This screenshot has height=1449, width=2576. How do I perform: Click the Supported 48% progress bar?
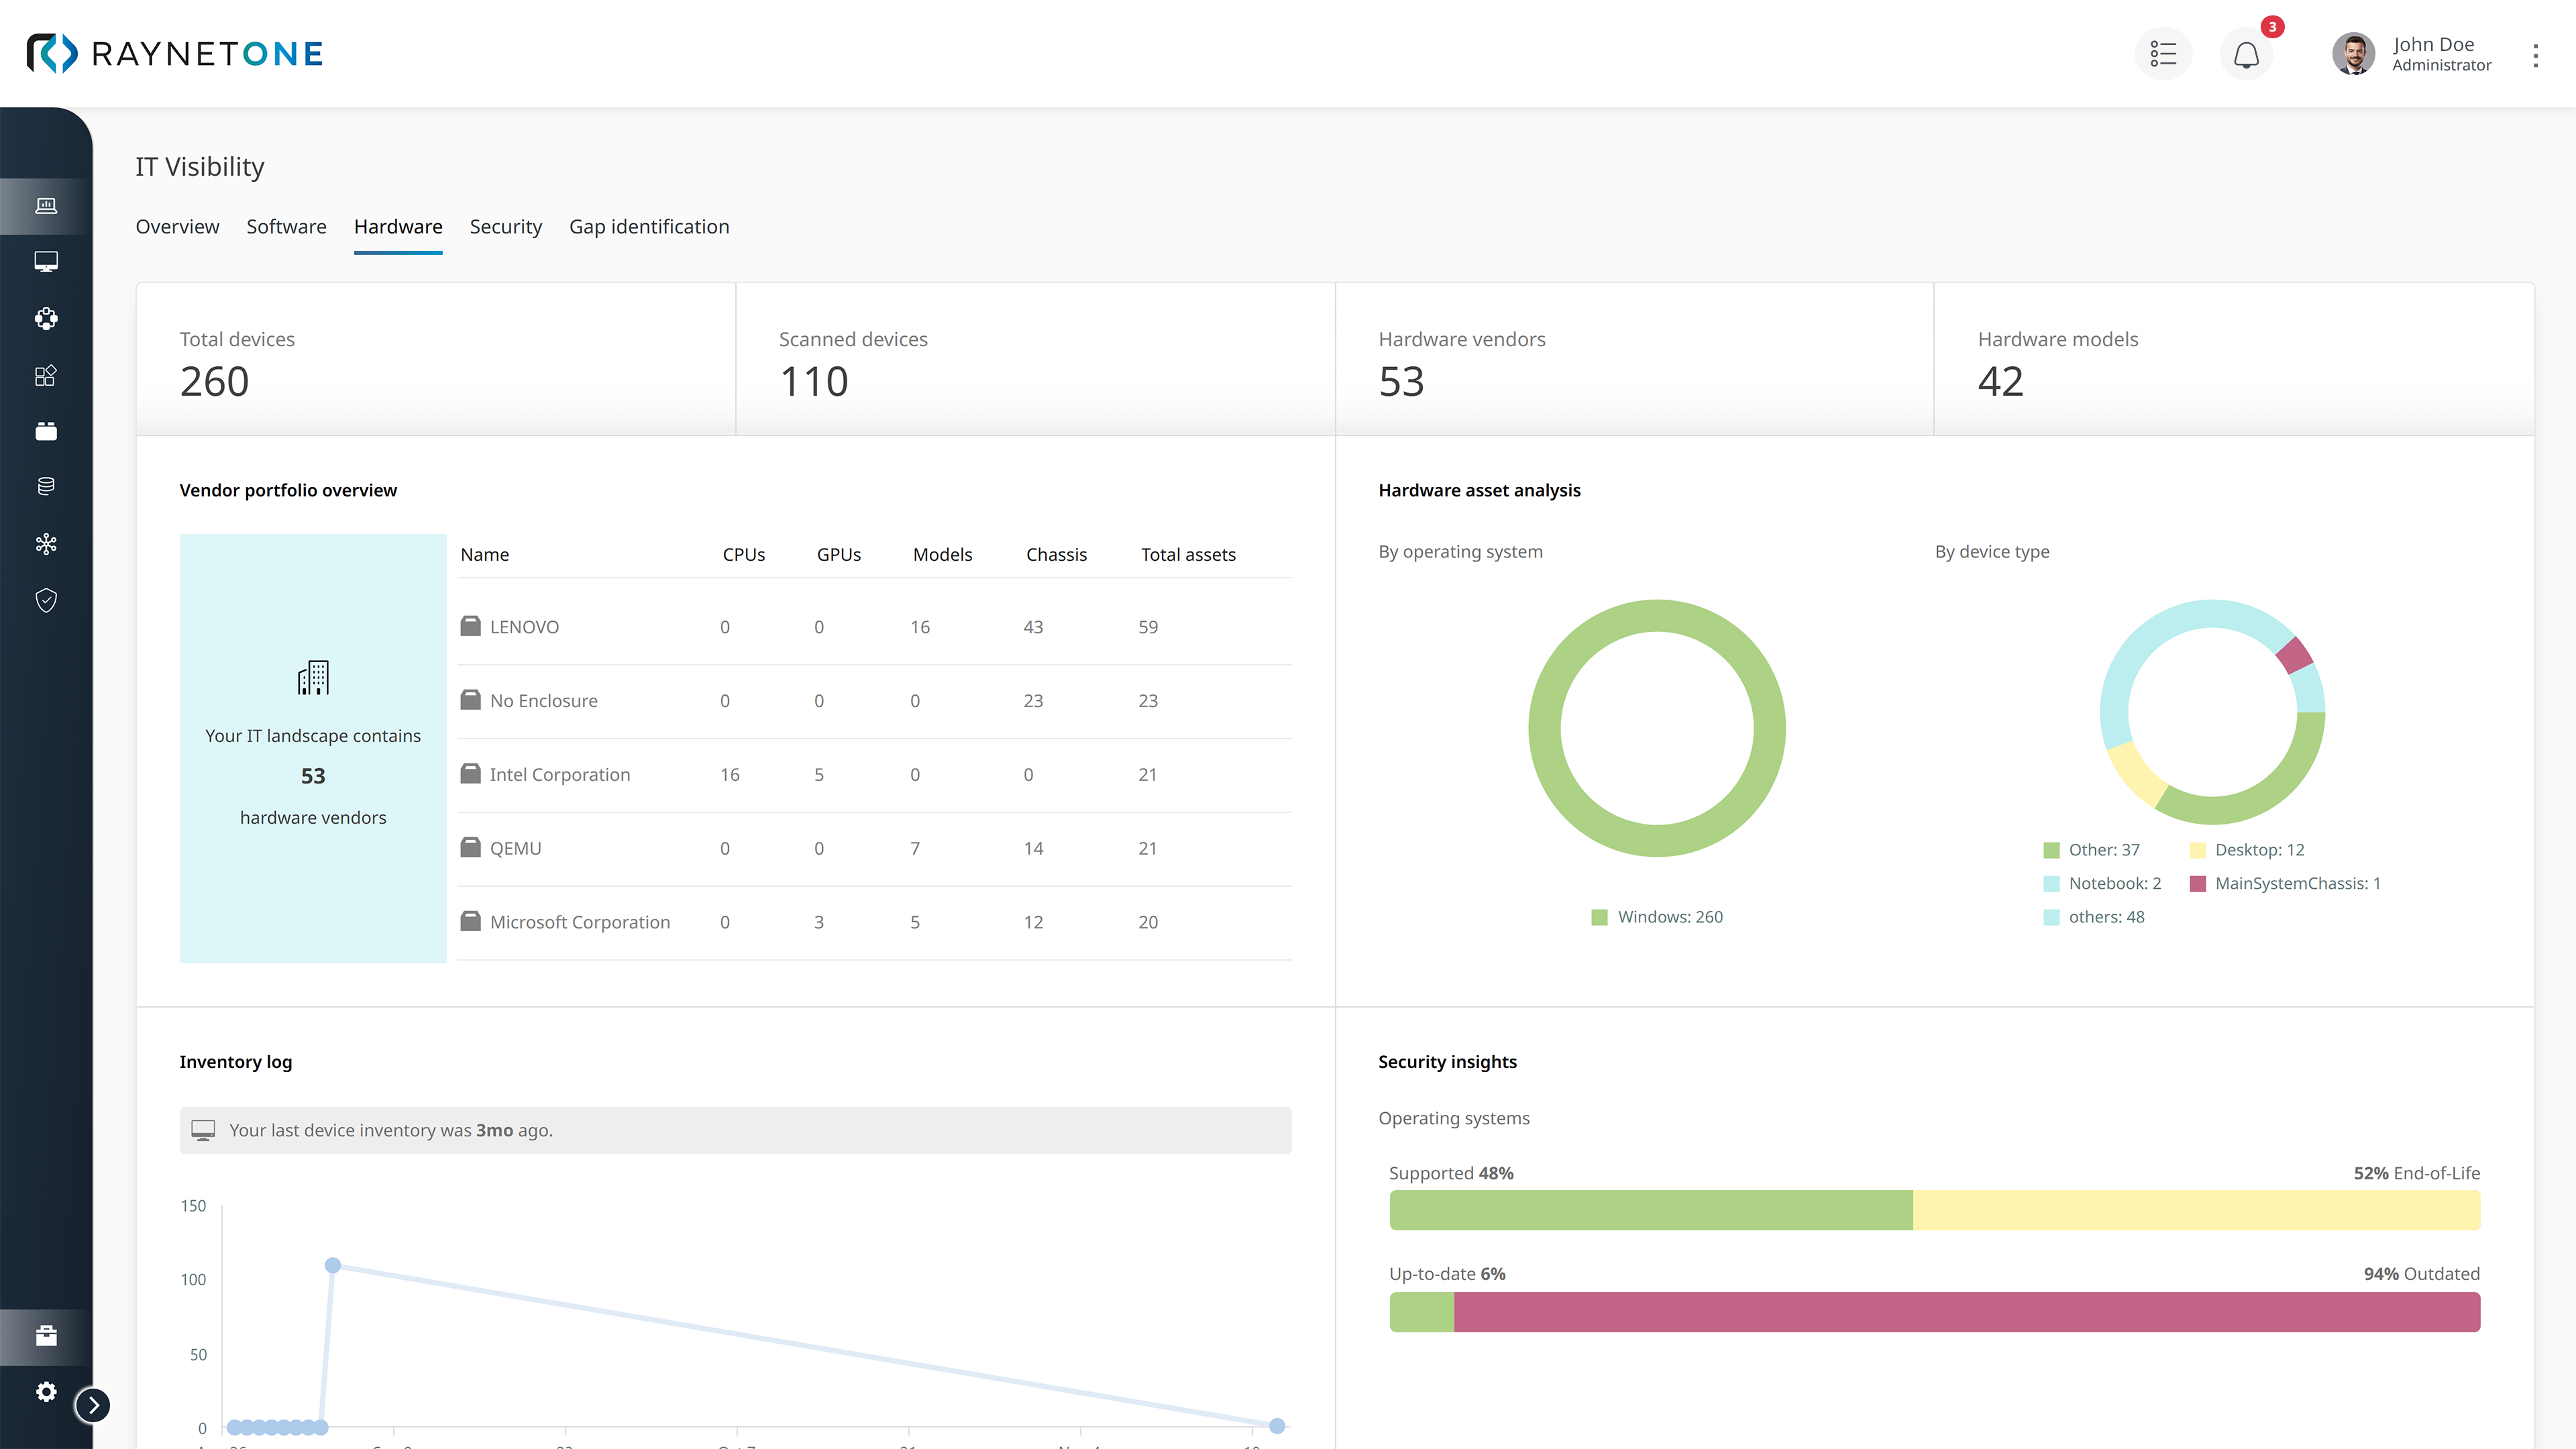point(1650,1210)
